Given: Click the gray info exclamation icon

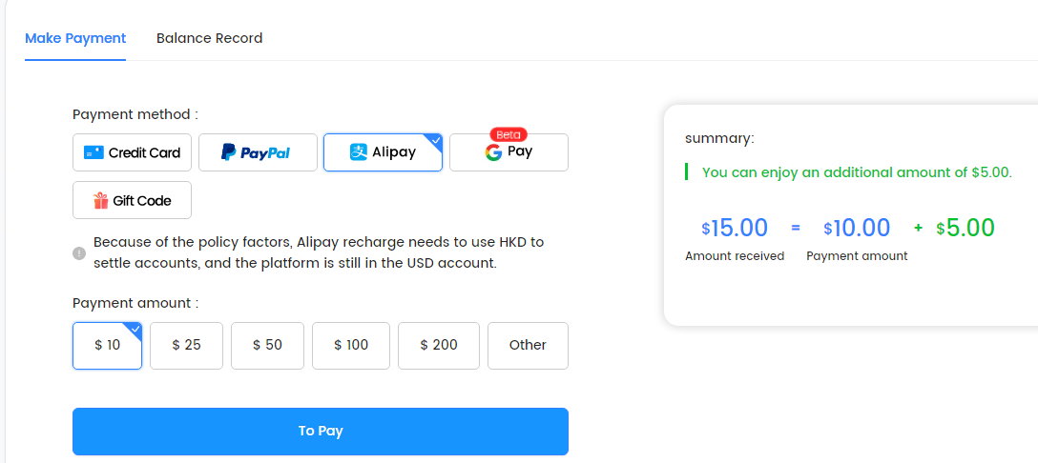Looking at the screenshot, I should [x=79, y=253].
